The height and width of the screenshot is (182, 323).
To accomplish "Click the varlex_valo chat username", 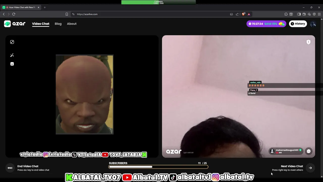I will coord(255,82).
